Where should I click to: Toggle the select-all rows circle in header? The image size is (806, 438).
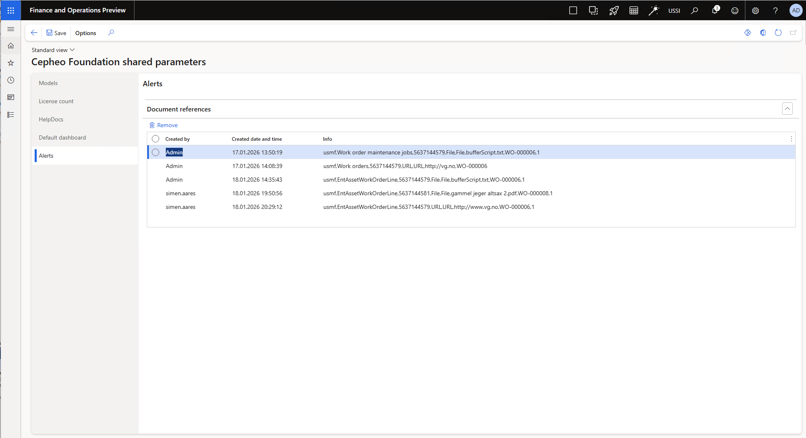click(x=156, y=139)
